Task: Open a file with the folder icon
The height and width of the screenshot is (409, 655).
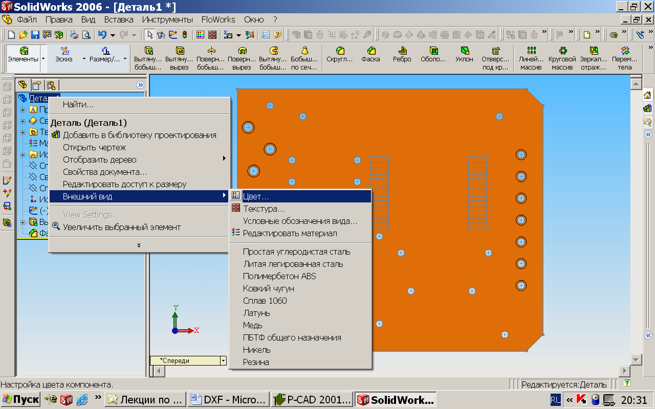Action: (23, 35)
